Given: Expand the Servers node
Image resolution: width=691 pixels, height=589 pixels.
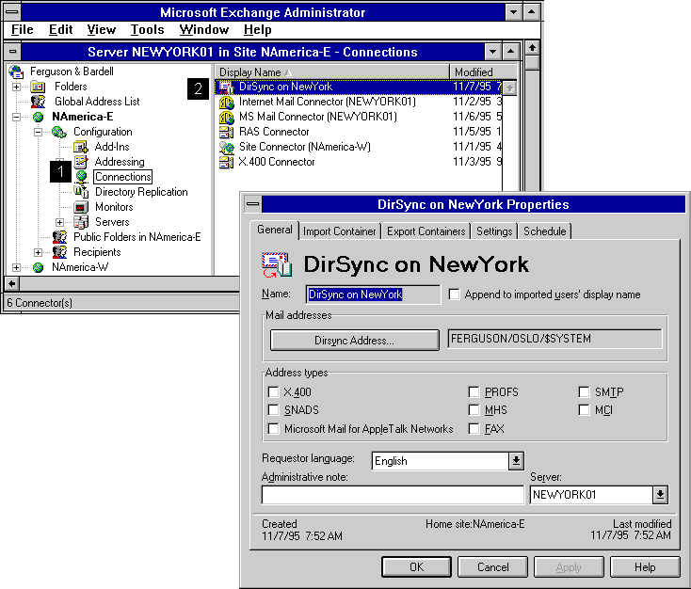Looking at the screenshot, I should (x=59, y=222).
